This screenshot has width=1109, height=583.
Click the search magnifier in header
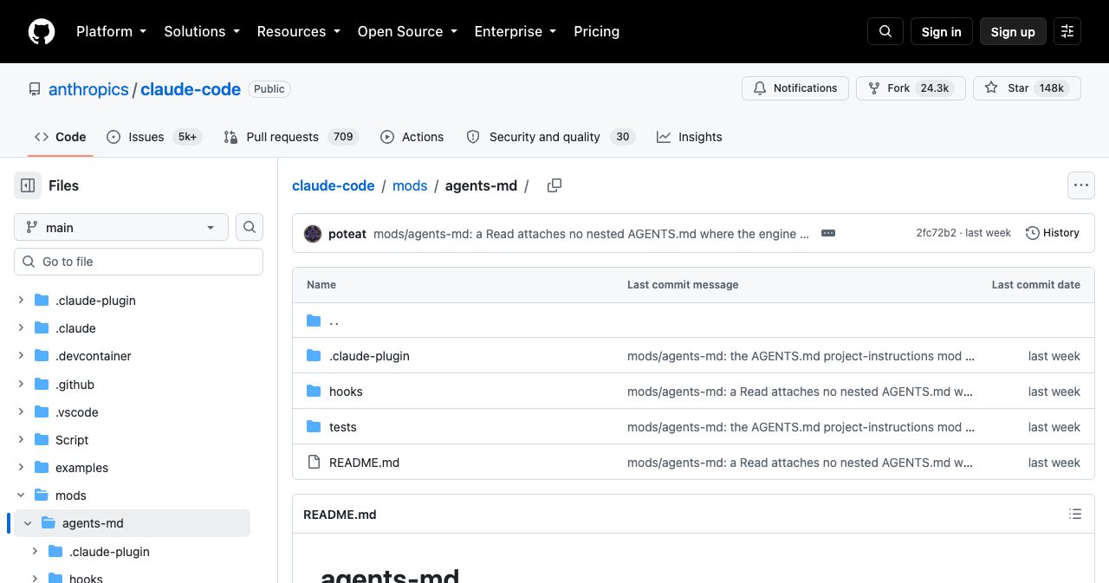pos(885,31)
